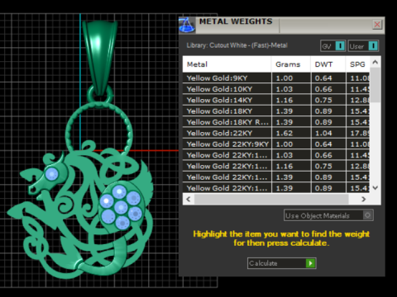The width and height of the screenshot is (397, 297).
Task: Click the SPG column header
Action: point(357,64)
